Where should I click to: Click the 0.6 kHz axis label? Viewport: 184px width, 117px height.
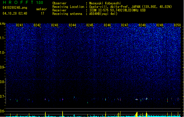[x=3, y=111]
